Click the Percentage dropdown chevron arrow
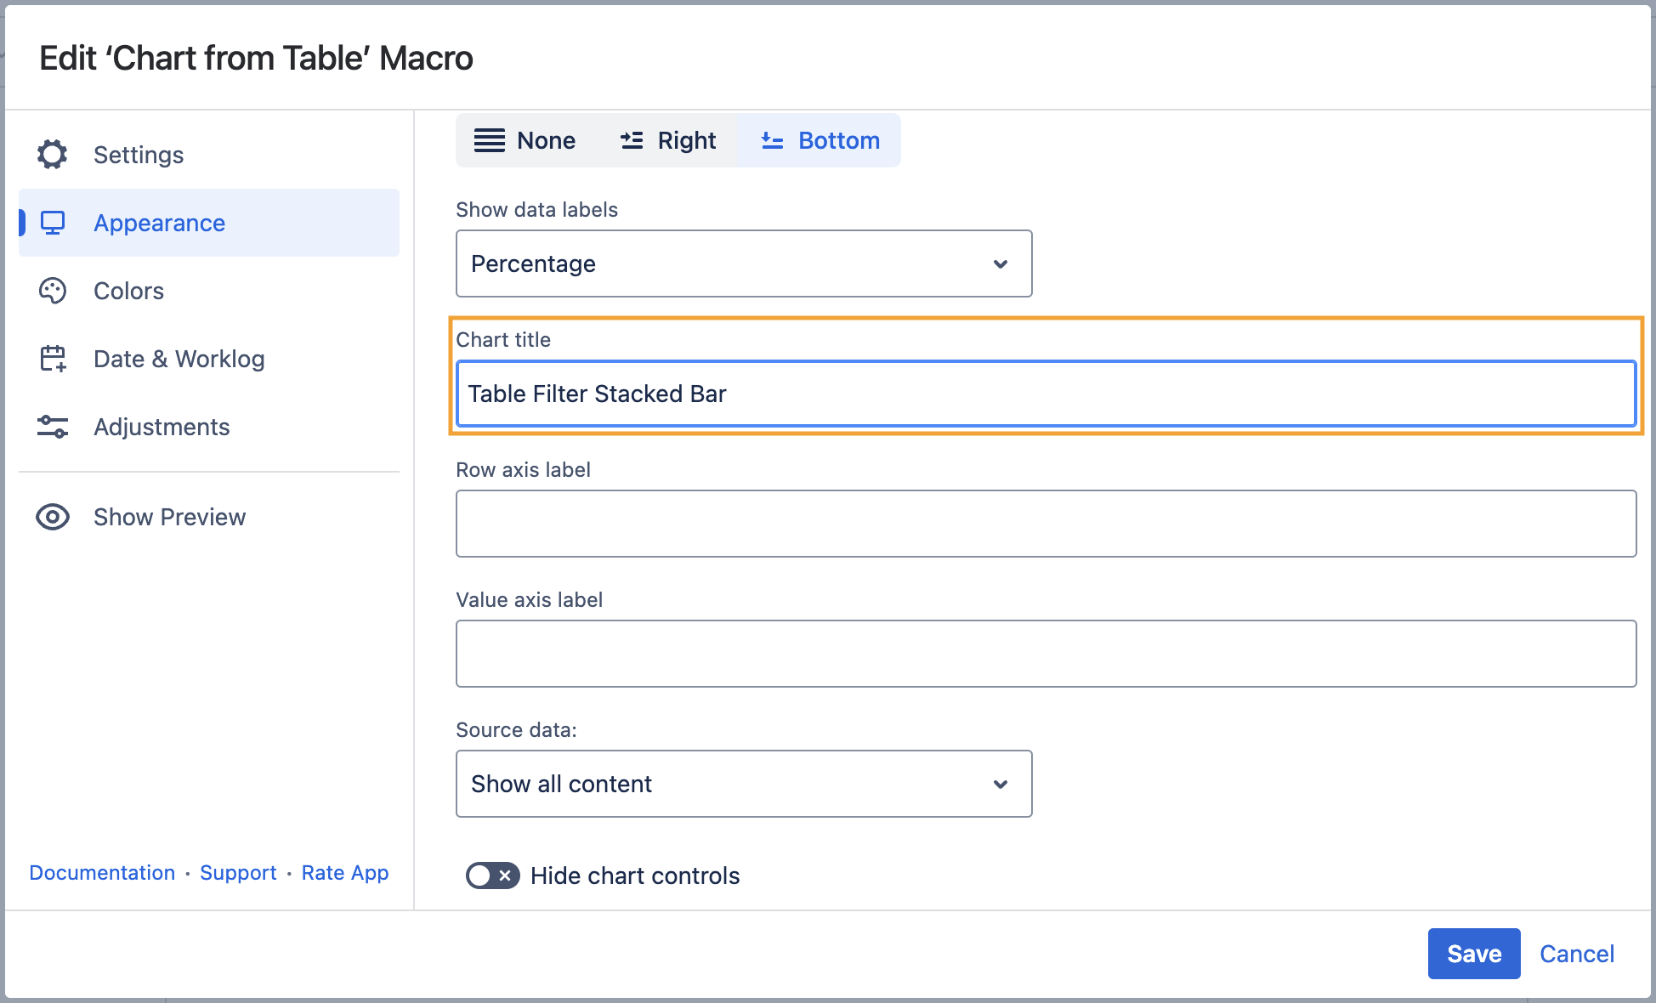1656x1003 pixels. point(1001,263)
